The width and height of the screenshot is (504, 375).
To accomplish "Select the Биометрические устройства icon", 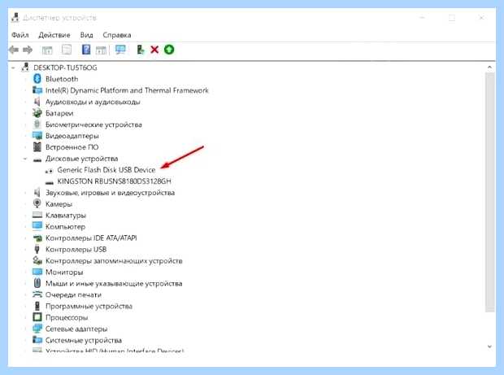I will [37, 124].
